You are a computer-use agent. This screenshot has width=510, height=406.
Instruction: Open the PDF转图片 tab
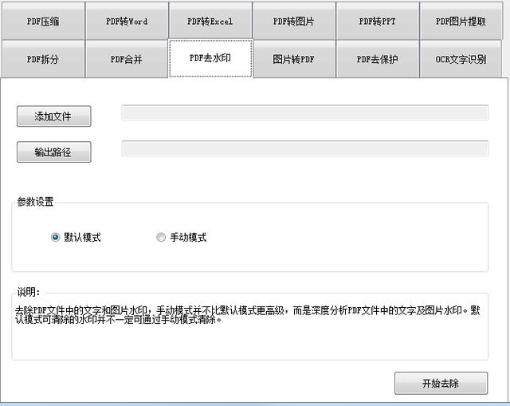tap(293, 22)
